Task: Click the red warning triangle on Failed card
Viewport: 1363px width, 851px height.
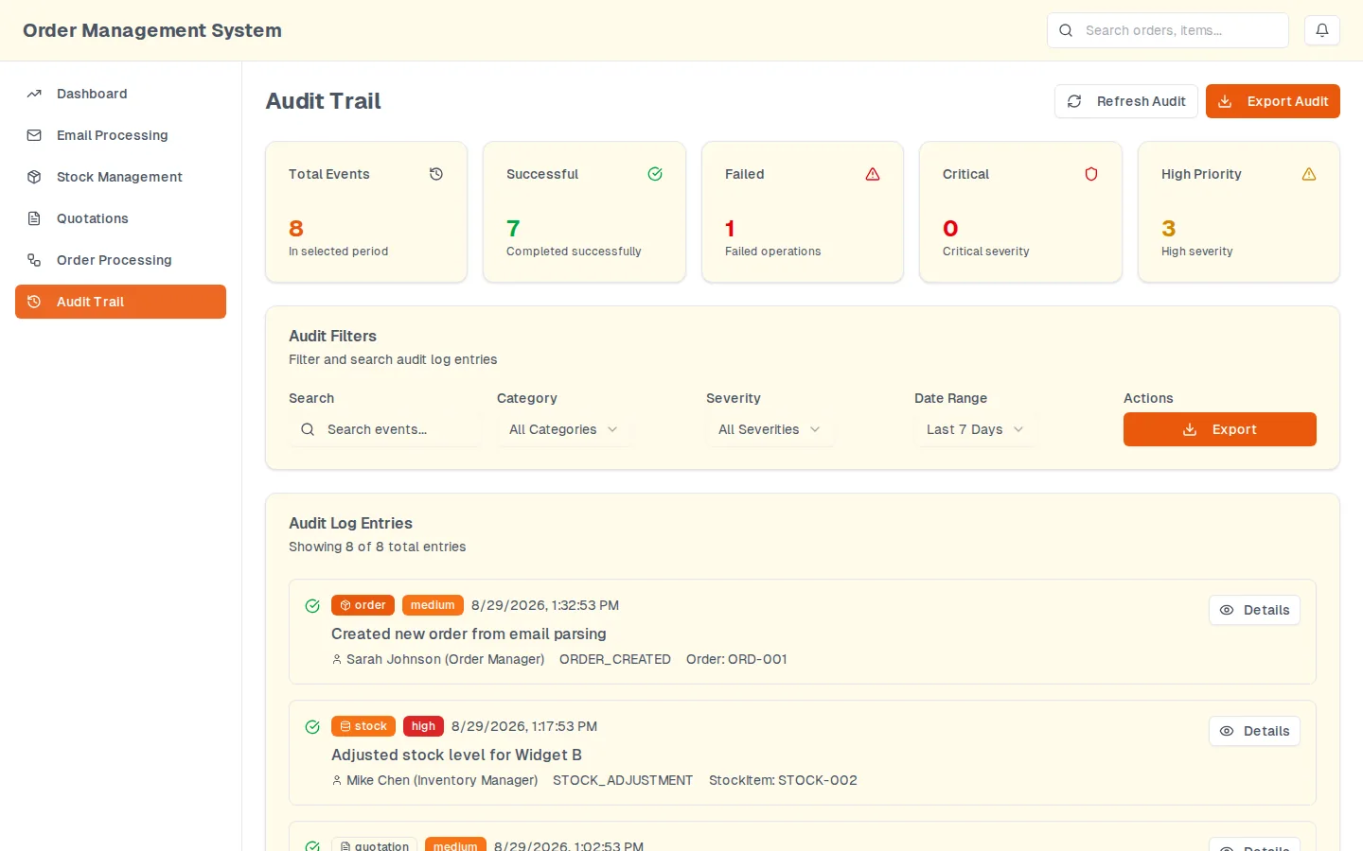Action: pyautogui.click(x=873, y=174)
